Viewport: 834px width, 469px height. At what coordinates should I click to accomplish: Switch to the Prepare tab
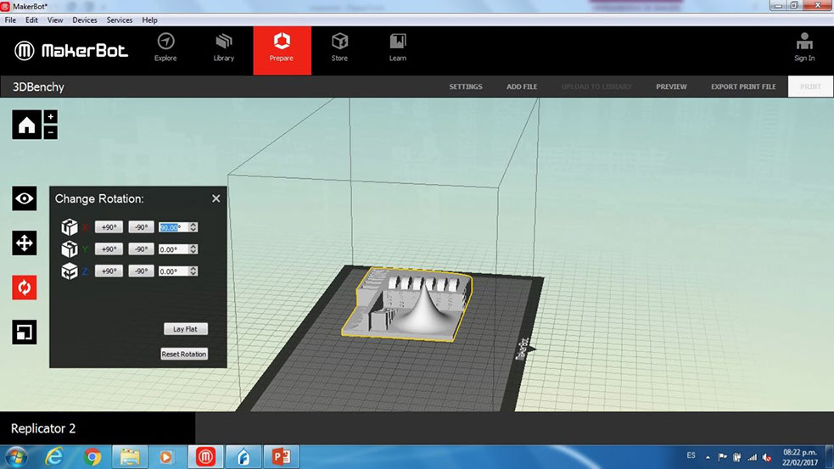pyautogui.click(x=282, y=51)
